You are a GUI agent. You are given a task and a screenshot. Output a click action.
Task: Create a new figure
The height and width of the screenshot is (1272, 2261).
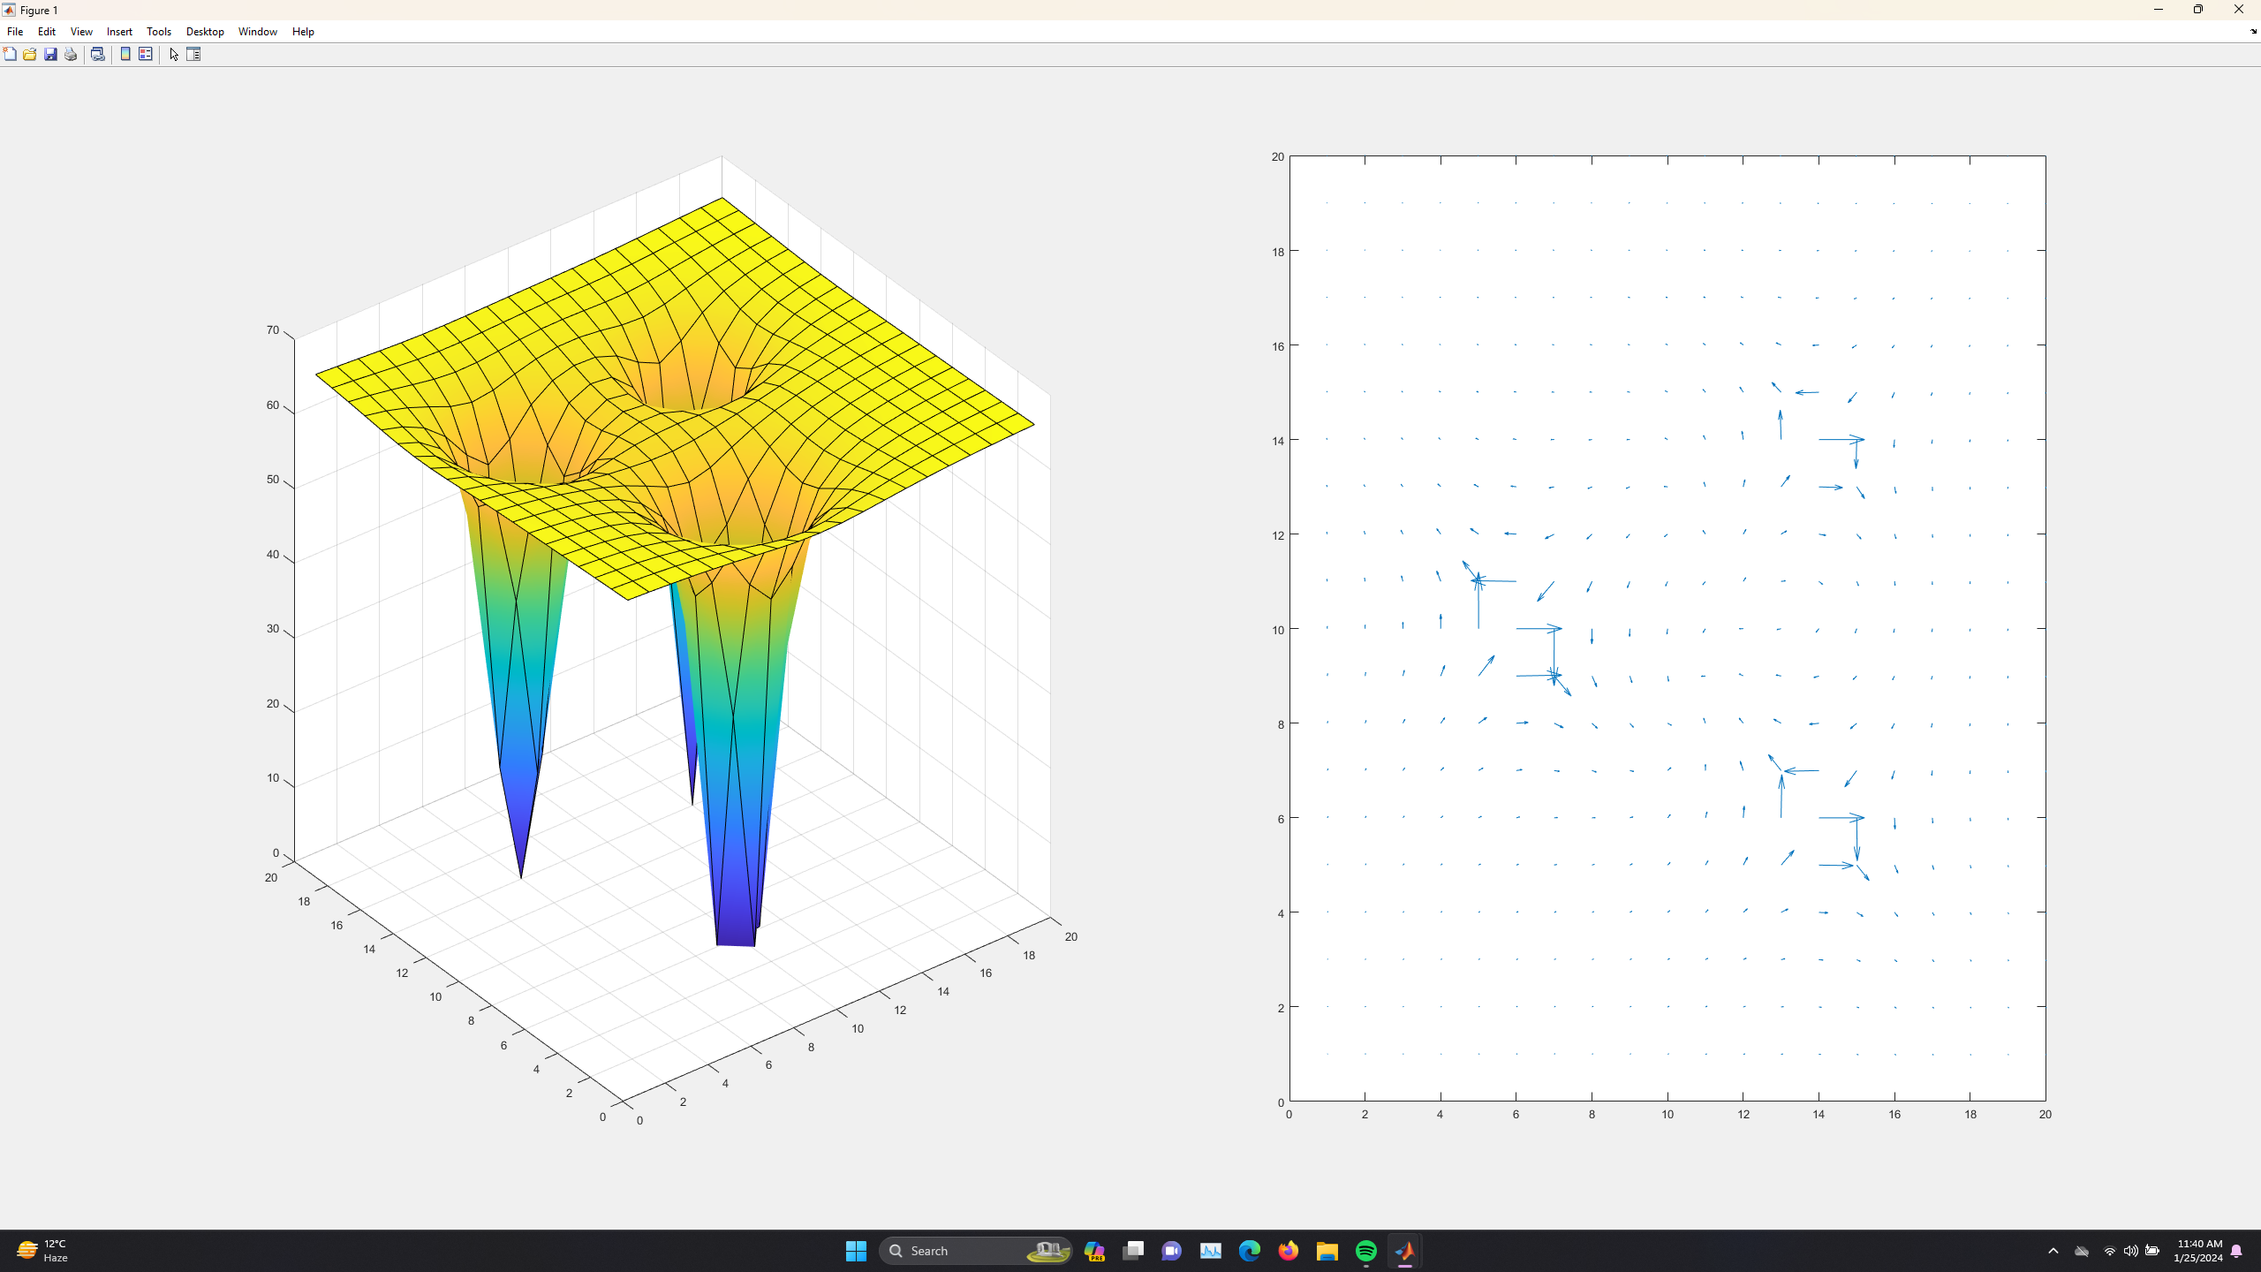click(10, 54)
